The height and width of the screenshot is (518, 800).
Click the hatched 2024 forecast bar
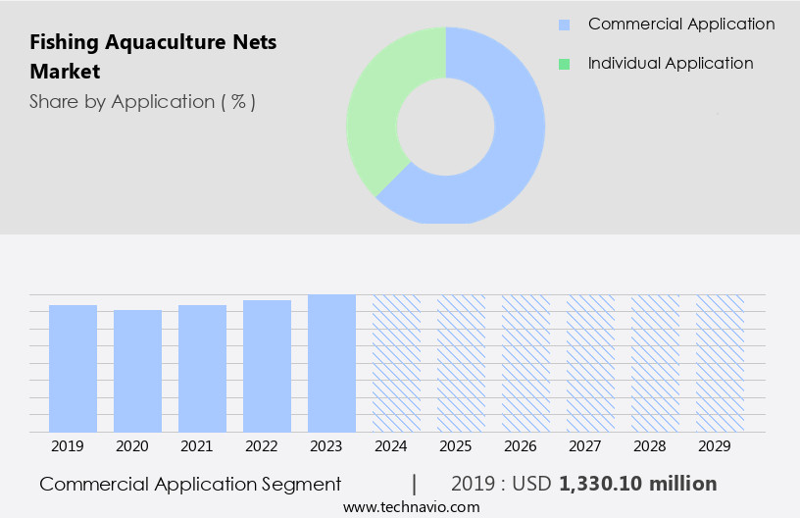[x=396, y=363]
